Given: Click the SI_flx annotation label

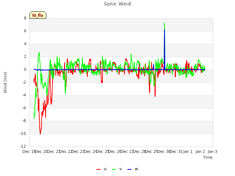Looking at the screenshot, I should tap(38, 15).
